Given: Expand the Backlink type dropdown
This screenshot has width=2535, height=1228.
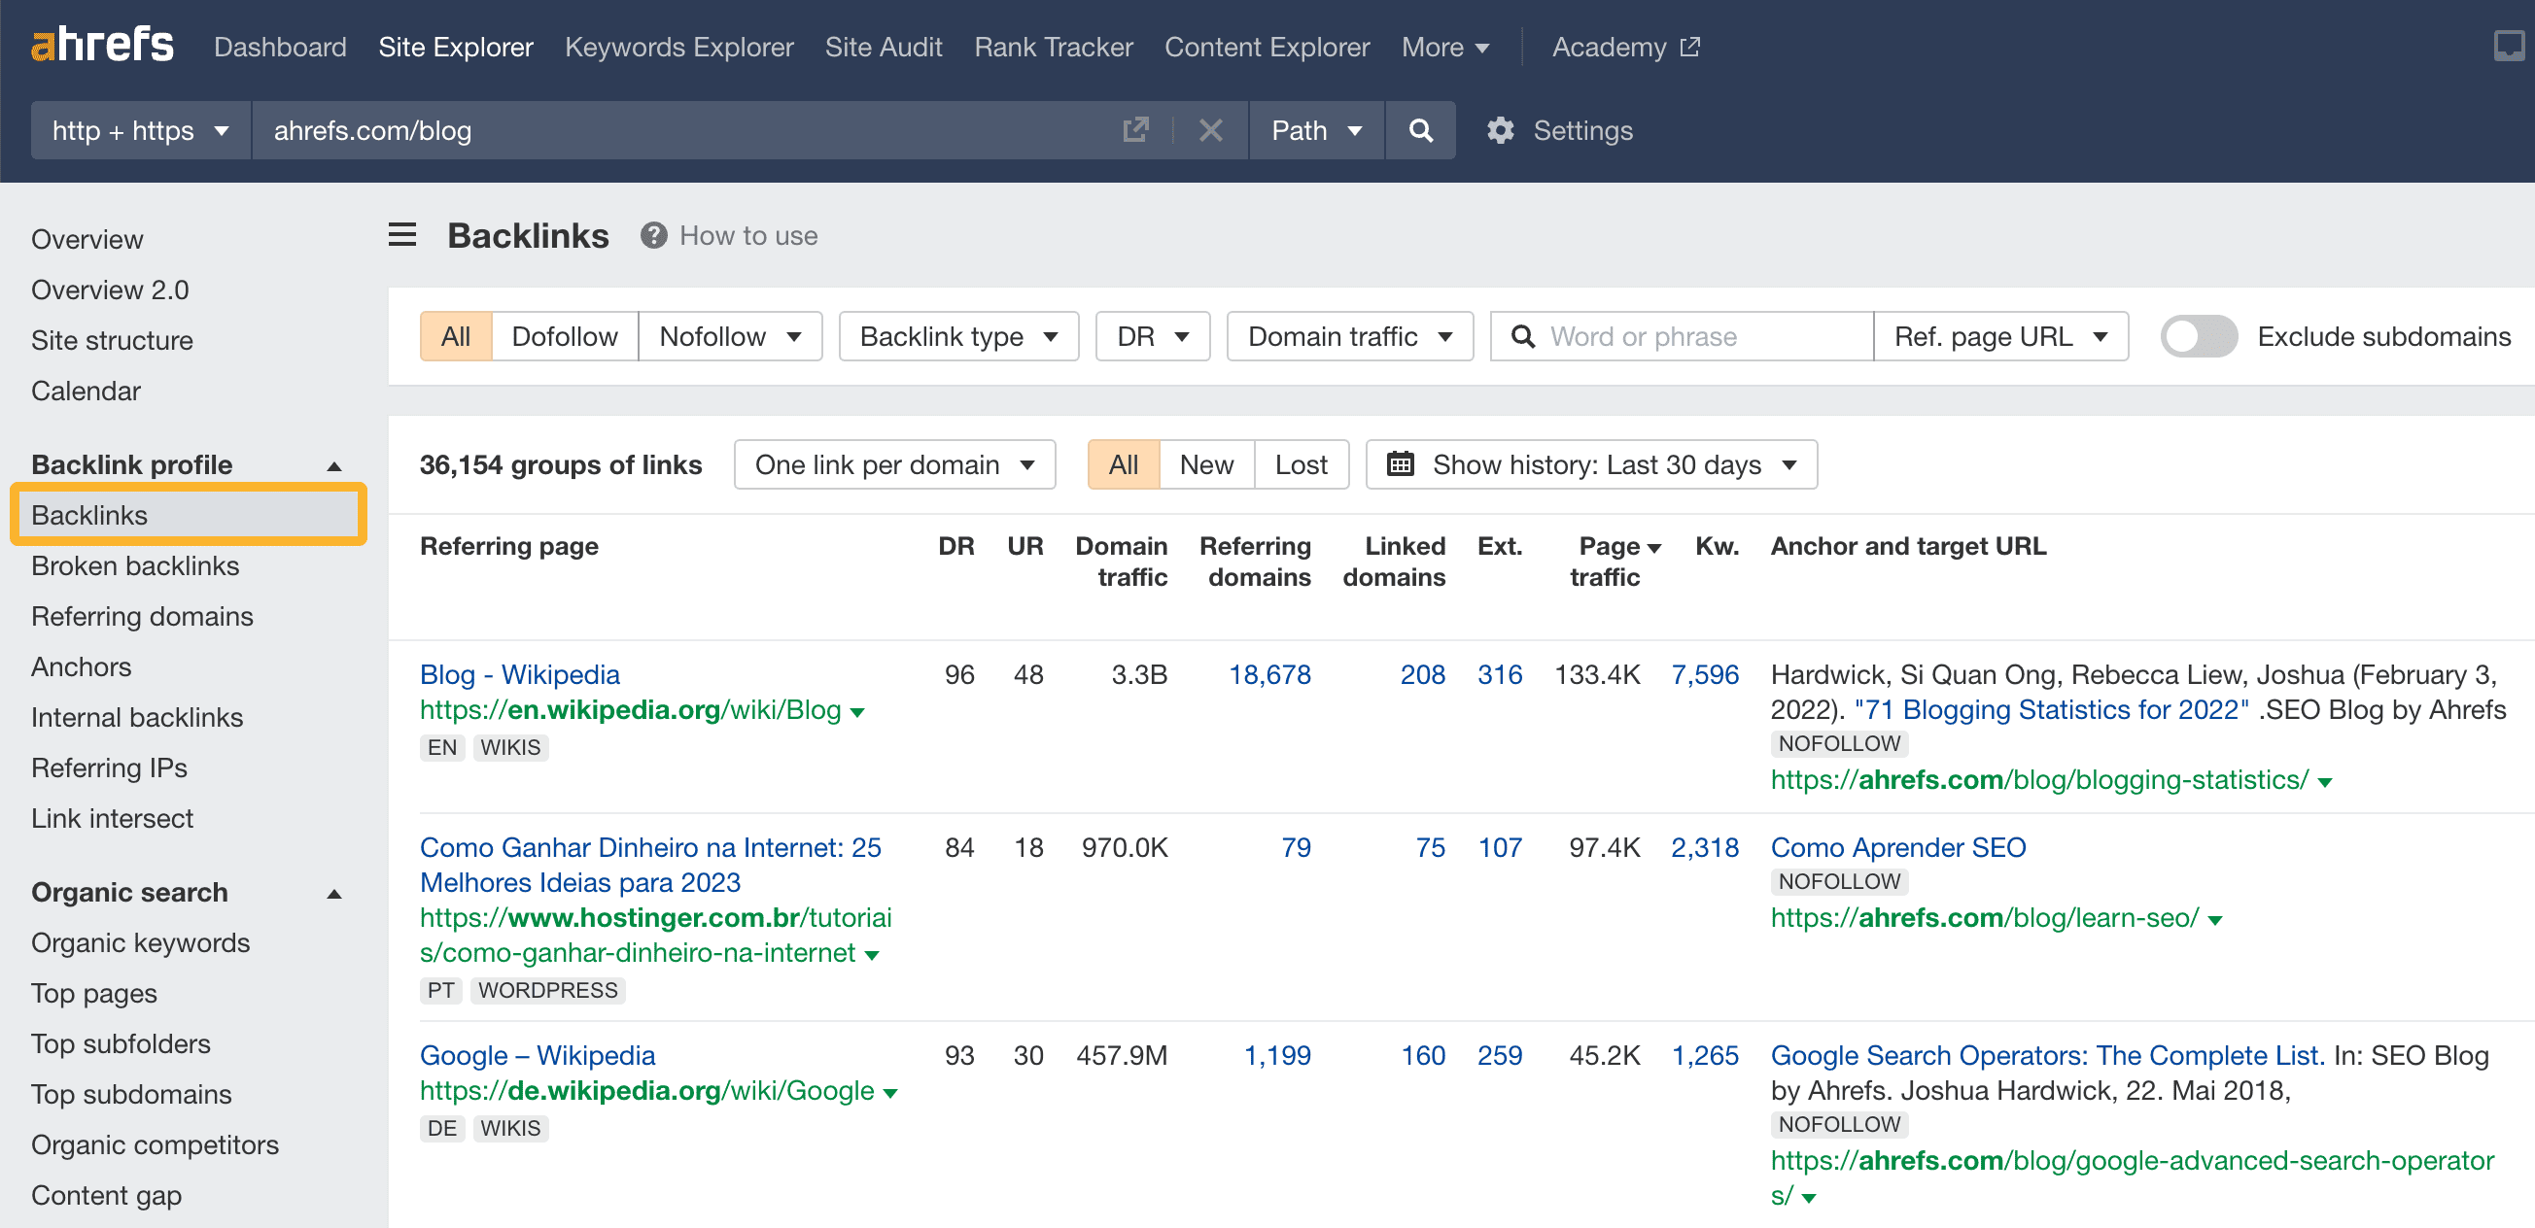Looking at the screenshot, I should 956,335.
